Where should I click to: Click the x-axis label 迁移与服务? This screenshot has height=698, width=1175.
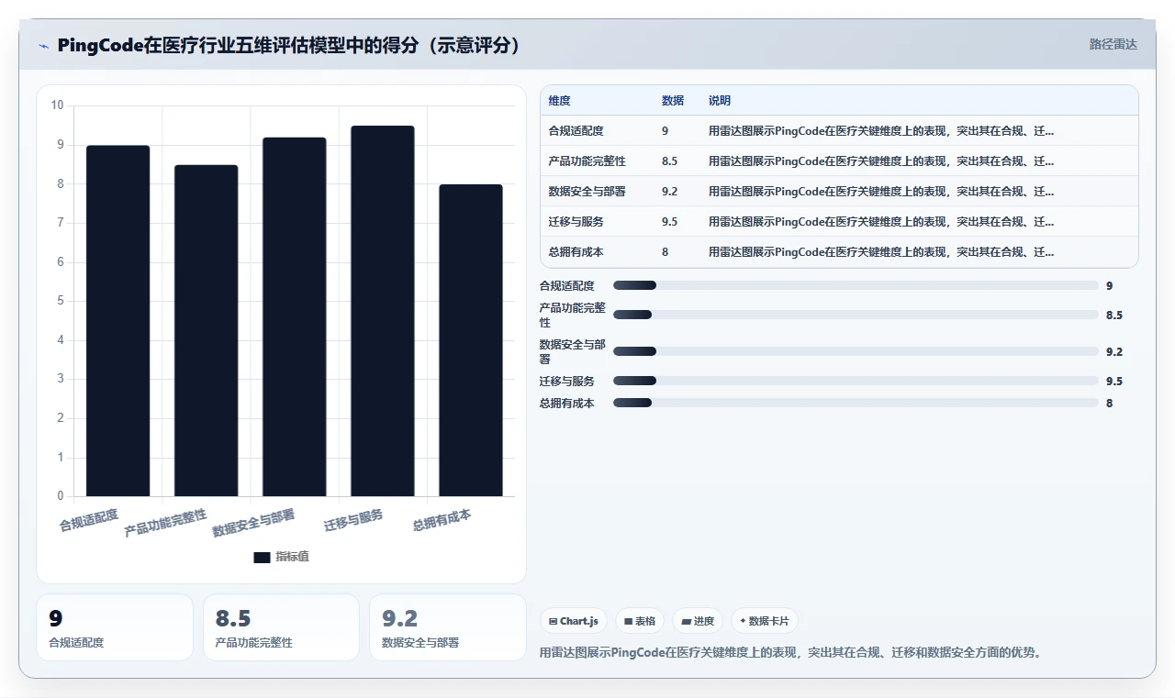[353, 521]
